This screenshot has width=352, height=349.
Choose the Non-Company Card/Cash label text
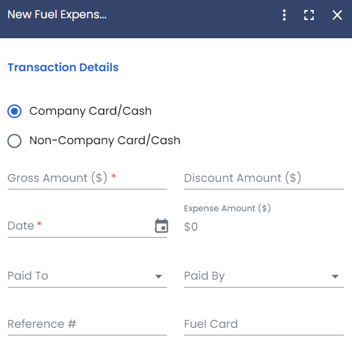coord(105,141)
